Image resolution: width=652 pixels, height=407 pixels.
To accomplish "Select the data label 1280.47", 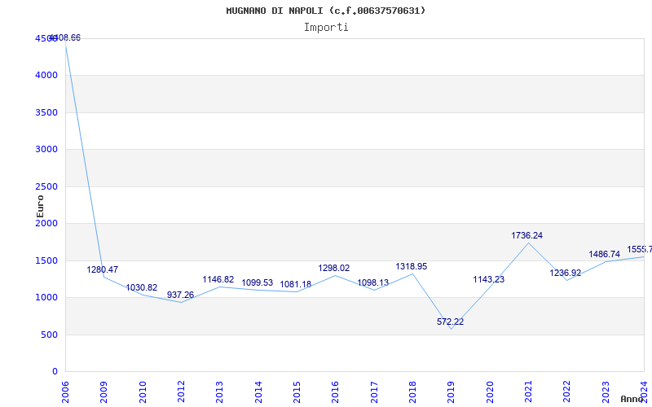I will pyautogui.click(x=103, y=269).
